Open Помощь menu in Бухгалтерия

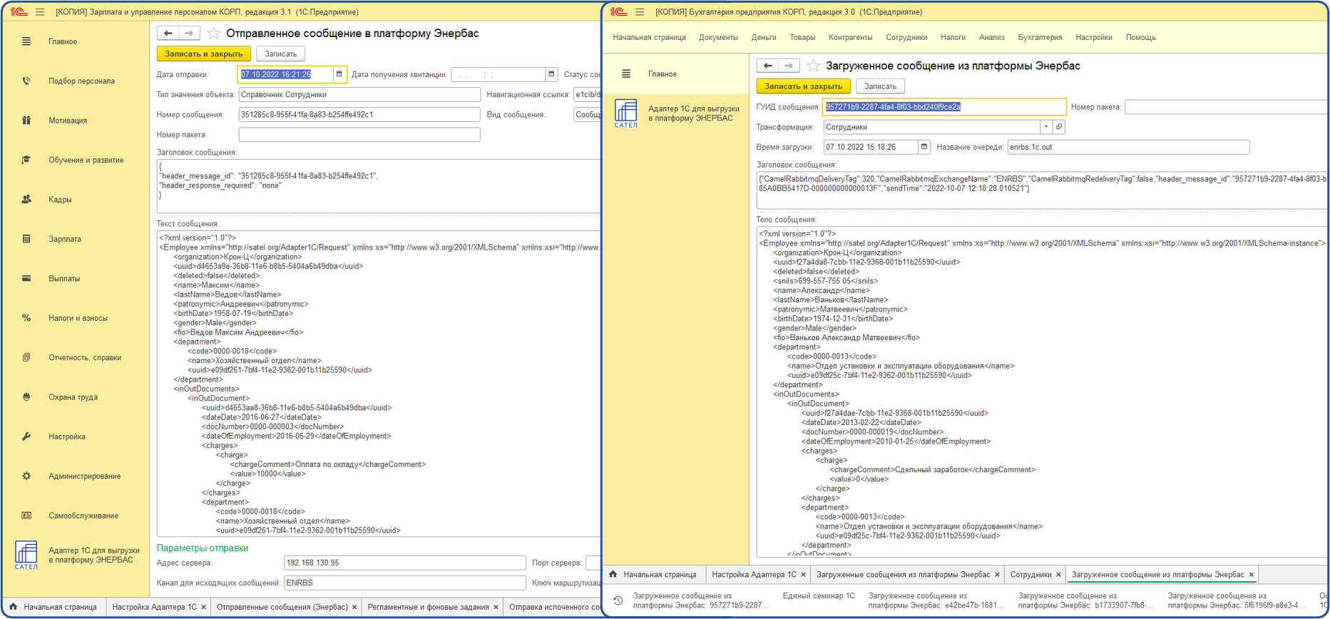tap(1140, 38)
